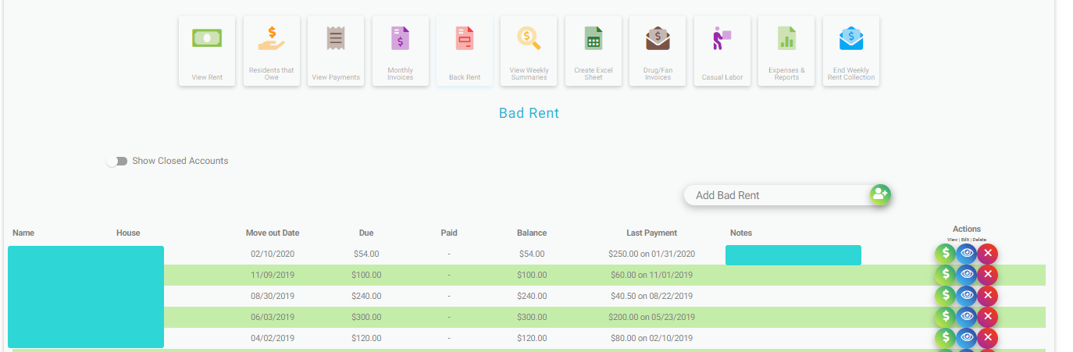The width and height of the screenshot is (1073, 352).
Task: Click the Add Bad Rent input field
Action: (x=777, y=195)
